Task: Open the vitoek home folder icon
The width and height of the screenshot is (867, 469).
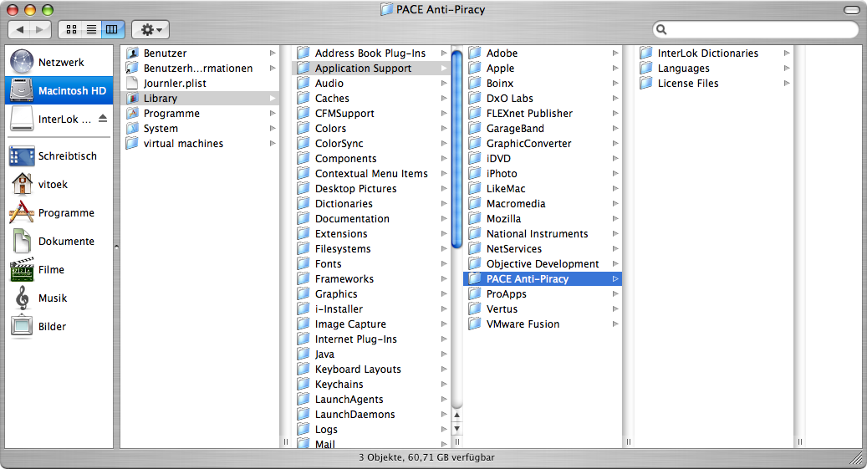Action: coord(22,184)
